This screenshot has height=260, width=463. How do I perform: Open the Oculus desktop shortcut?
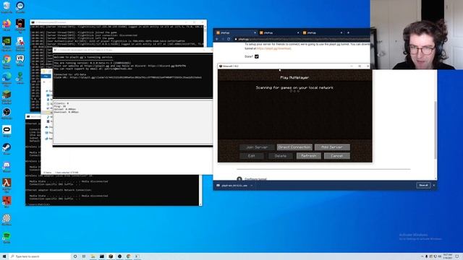pyautogui.click(x=7, y=131)
